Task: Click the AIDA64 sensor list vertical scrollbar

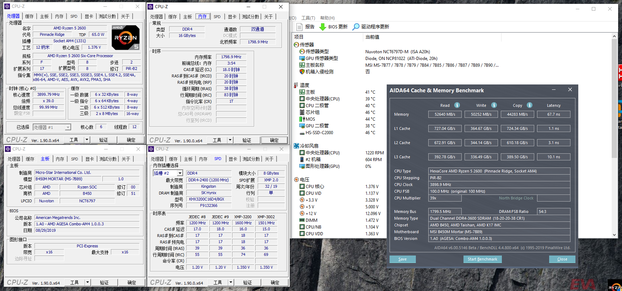Action: click(614, 98)
